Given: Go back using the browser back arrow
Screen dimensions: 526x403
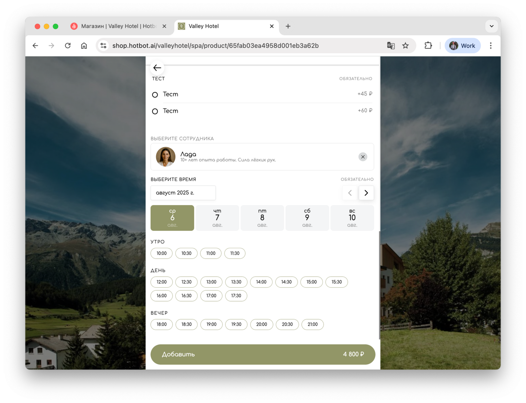Looking at the screenshot, I should point(35,46).
